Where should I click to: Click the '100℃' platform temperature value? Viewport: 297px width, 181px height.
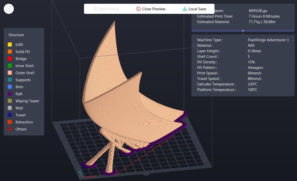click(253, 89)
